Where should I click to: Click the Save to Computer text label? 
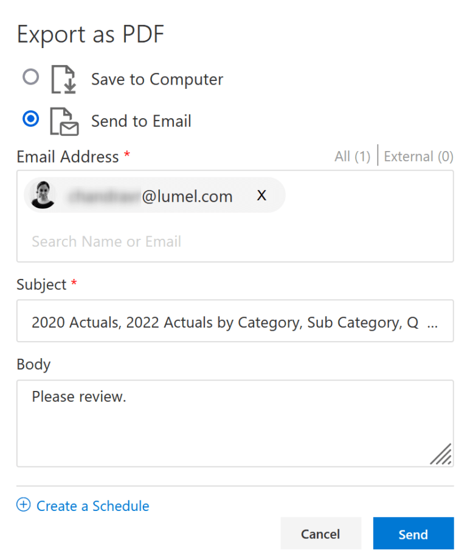point(157,79)
